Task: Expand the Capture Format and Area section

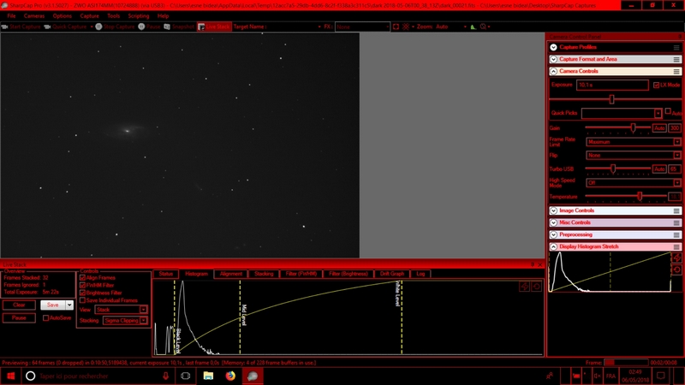Action: (553, 59)
